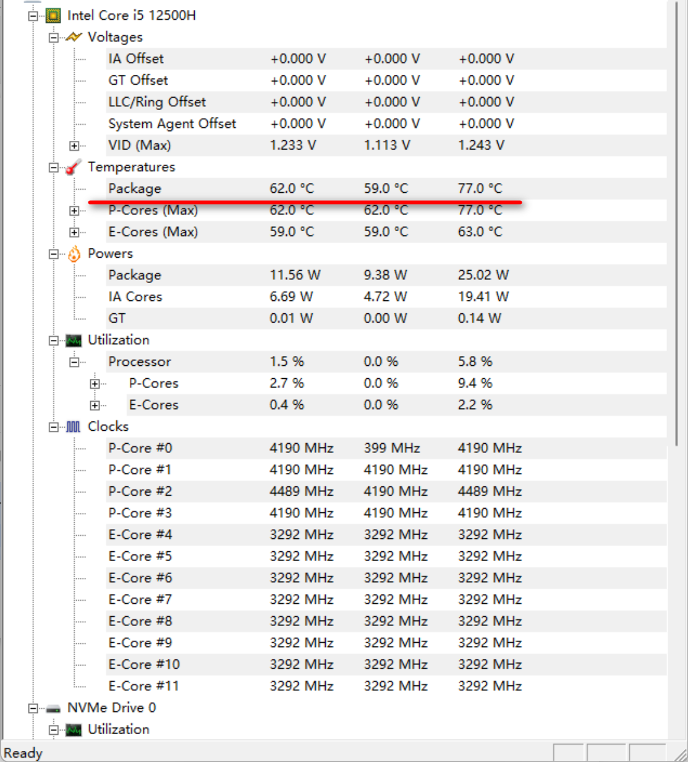688x762 pixels.
Task: Select the LLC/Ring Offset row
Action: (387, 102)
